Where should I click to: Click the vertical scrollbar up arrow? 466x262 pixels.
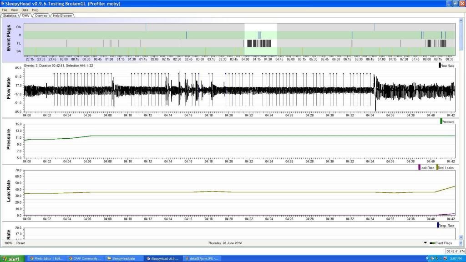point(461,20)
